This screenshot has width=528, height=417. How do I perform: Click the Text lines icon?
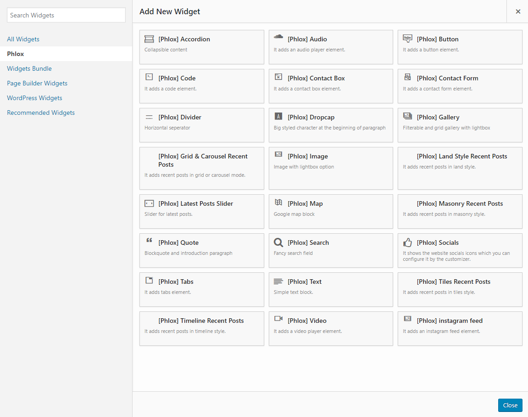point(278,281)
